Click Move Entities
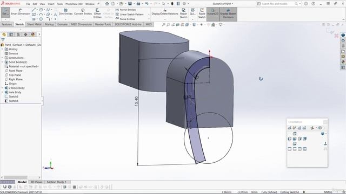 [x=125, y=19]
